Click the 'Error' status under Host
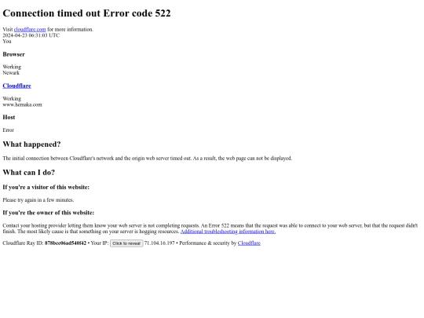424x318 pixels. click(9, 130)
